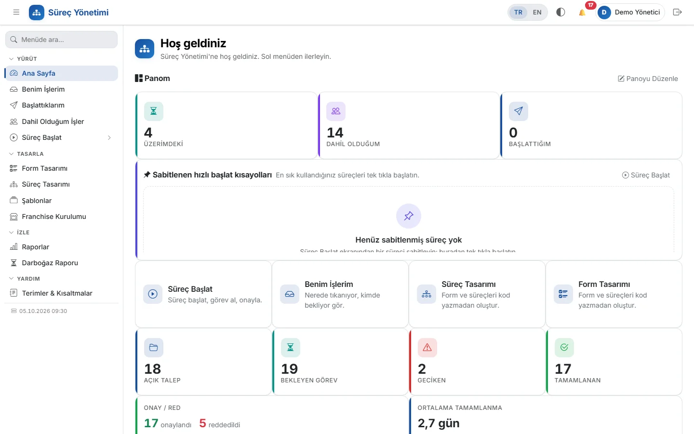Open Başlattıklarım menu item
The width and height of the screenshot is (694, 434).
(x=61, y=105)
